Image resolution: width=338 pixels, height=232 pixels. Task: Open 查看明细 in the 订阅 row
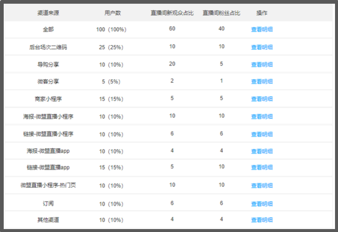click(262, 204)
